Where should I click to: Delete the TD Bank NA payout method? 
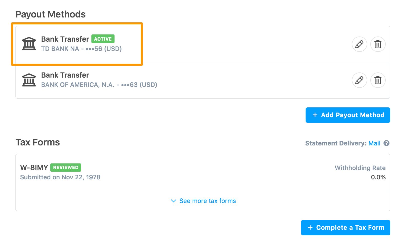pyautogui.click(x=378, y=44)
